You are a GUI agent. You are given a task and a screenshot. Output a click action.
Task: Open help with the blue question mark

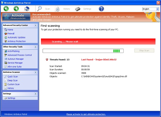click(101, 9)
